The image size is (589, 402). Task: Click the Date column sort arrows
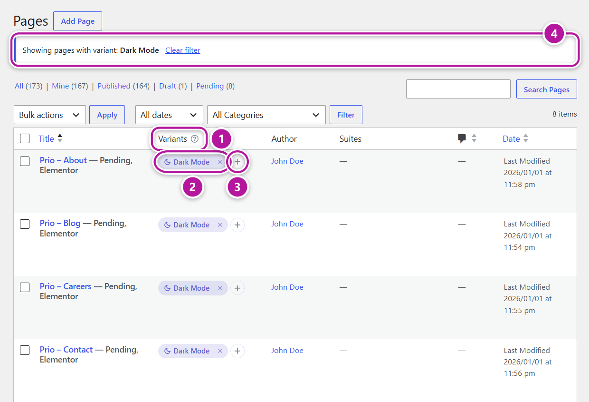pyautogui.click(x=525, y=138)
